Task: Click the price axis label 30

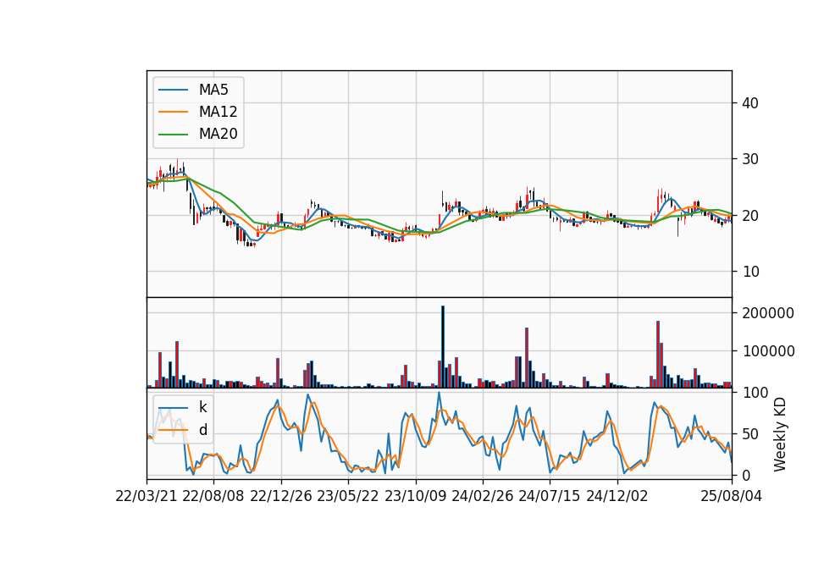Action: (750, 159)
